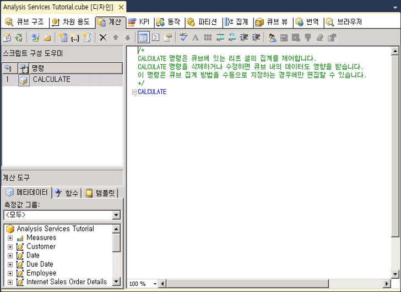Image resolution: width=401 pixels, height=292 pixels.
Task: Click the Process cube toolbar icon
Action: (7, 37)
